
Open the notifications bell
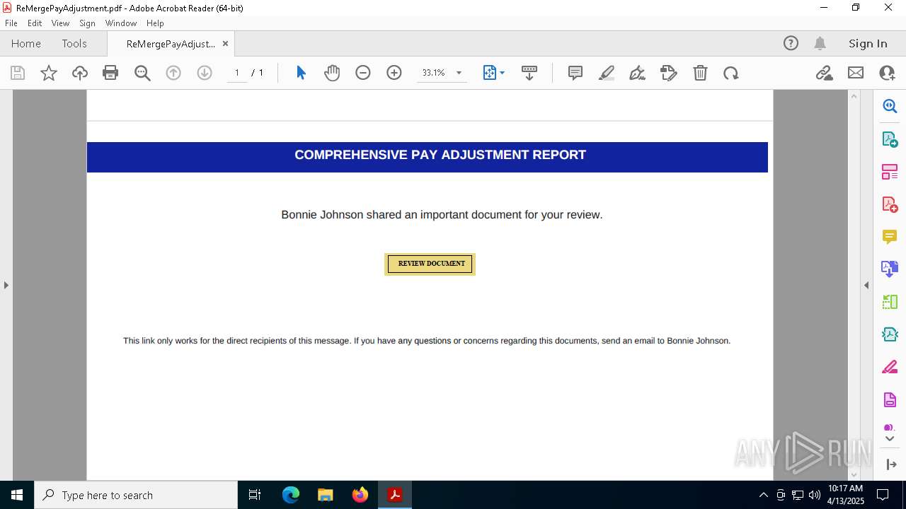pos(820,43)
